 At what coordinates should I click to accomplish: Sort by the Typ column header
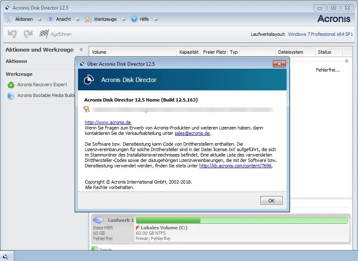(x=252, y=52)
